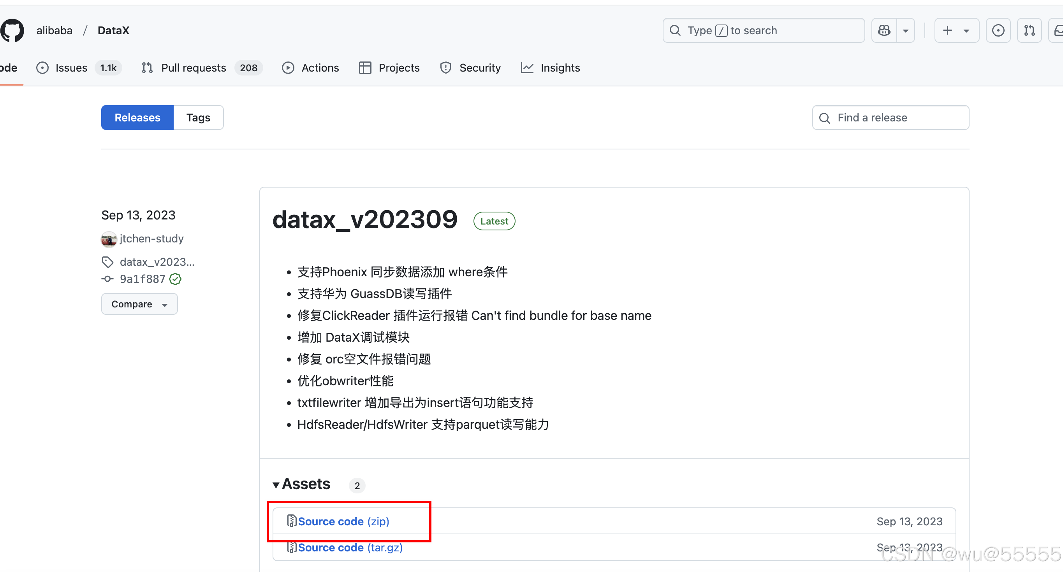Click jtchen-study avatar thumbnail
The image size is (1063, 572).
pos(109,239)
